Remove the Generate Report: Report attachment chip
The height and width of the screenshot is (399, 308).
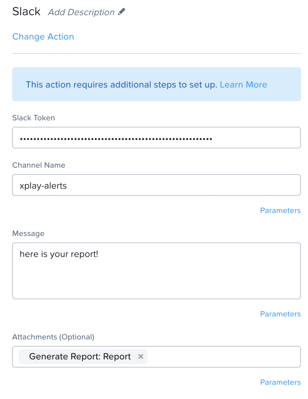point(141,356)
